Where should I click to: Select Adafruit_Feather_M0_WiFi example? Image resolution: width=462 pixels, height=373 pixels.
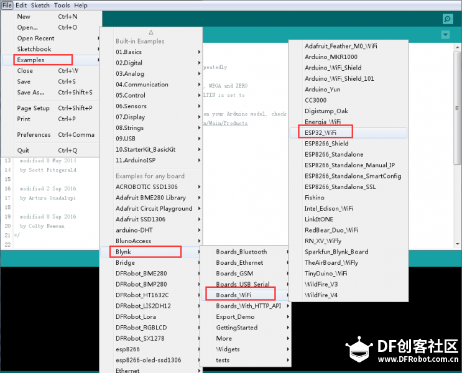(348, 46)
